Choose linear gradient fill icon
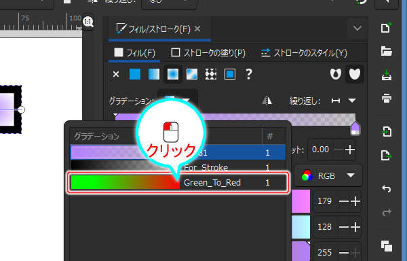This screenshot has width=407, height=261. click(x=154, y=74)
